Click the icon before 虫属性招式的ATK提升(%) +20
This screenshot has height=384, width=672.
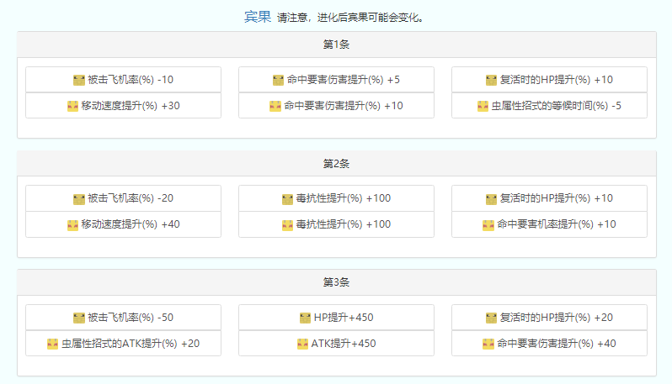click(x=52, y=344)
